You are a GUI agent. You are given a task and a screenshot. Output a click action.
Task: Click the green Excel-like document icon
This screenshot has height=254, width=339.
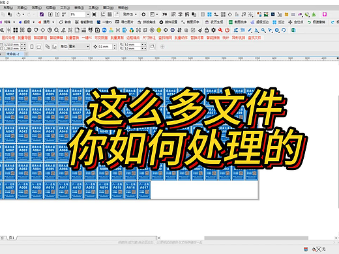pyautogui.click(x=293, y=30)
